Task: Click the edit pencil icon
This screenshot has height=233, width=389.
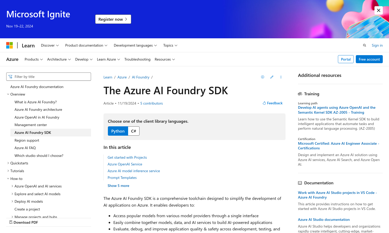Action: coord(272,77)
